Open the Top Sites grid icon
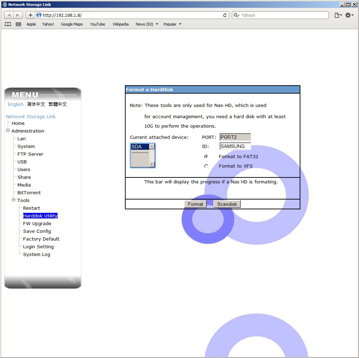Screen dimensions: 359x358 click(18, 24)
